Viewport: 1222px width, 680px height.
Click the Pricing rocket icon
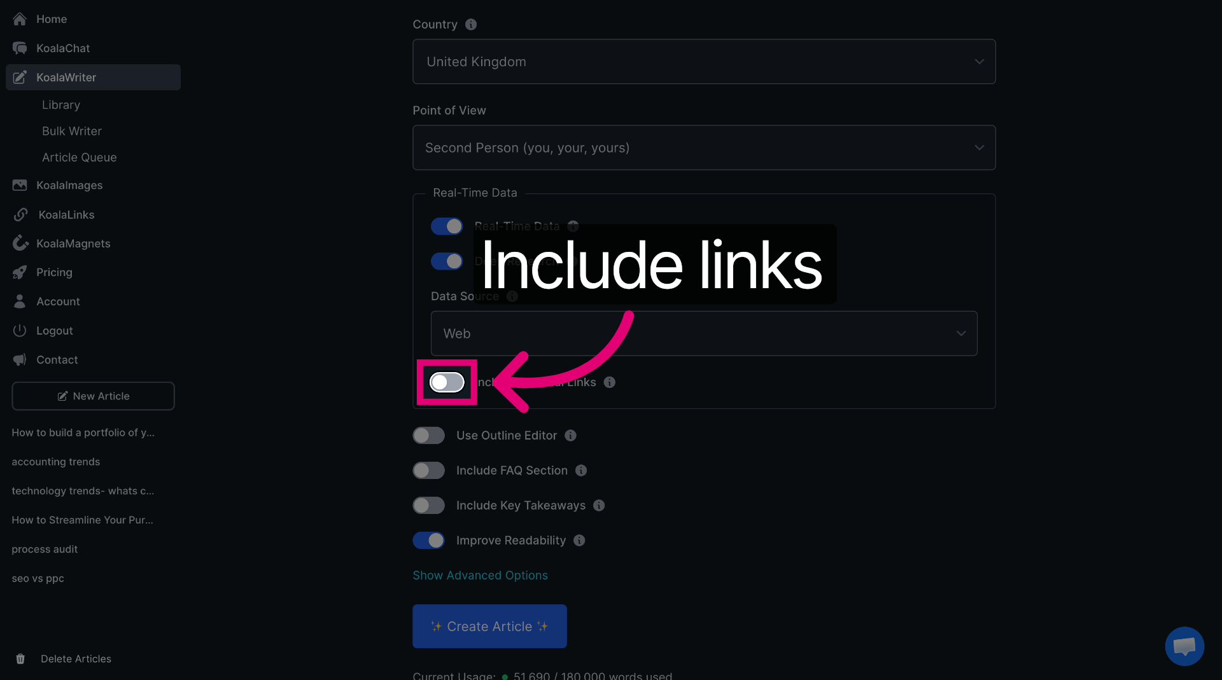pyautogui.click(x=20, y=272)
